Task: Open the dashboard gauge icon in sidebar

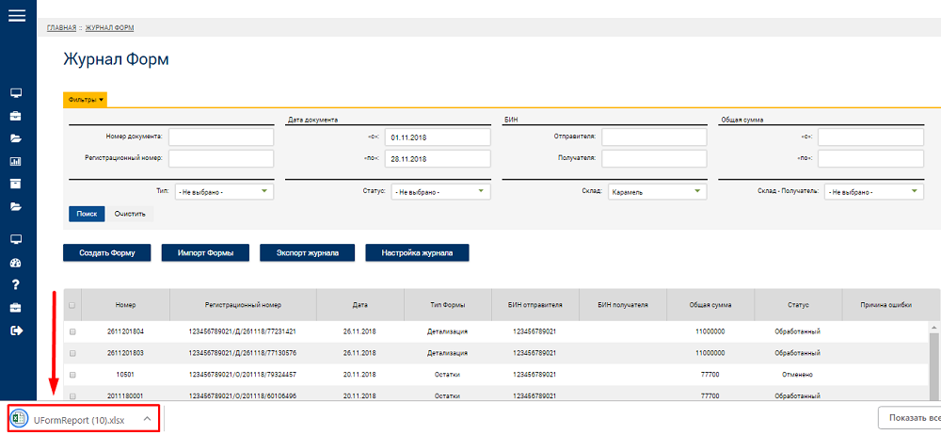Action: [16, 263]
